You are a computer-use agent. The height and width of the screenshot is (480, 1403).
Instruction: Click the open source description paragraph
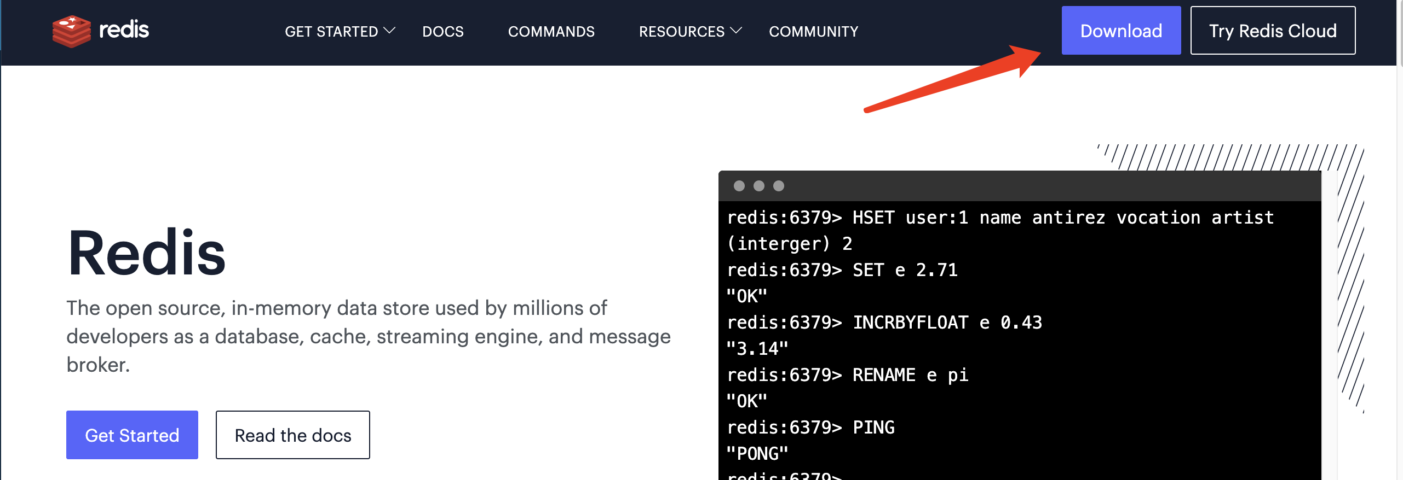pyautogui.click(x=369, y=336)
